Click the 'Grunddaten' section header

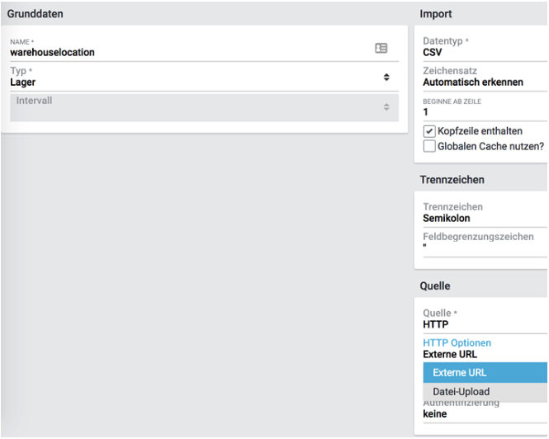coord(35,14)
